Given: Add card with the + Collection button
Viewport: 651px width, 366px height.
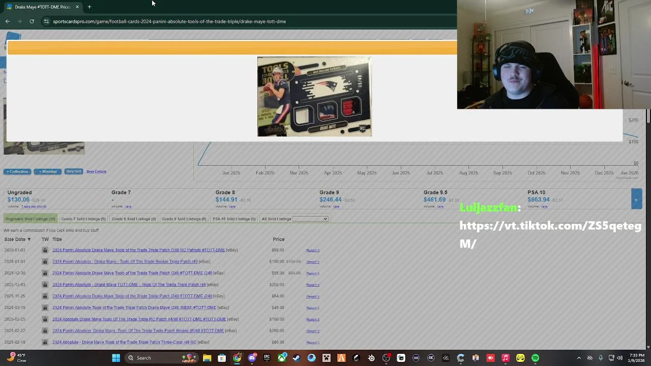Looking at the screenshot, I should click(17, 172).
